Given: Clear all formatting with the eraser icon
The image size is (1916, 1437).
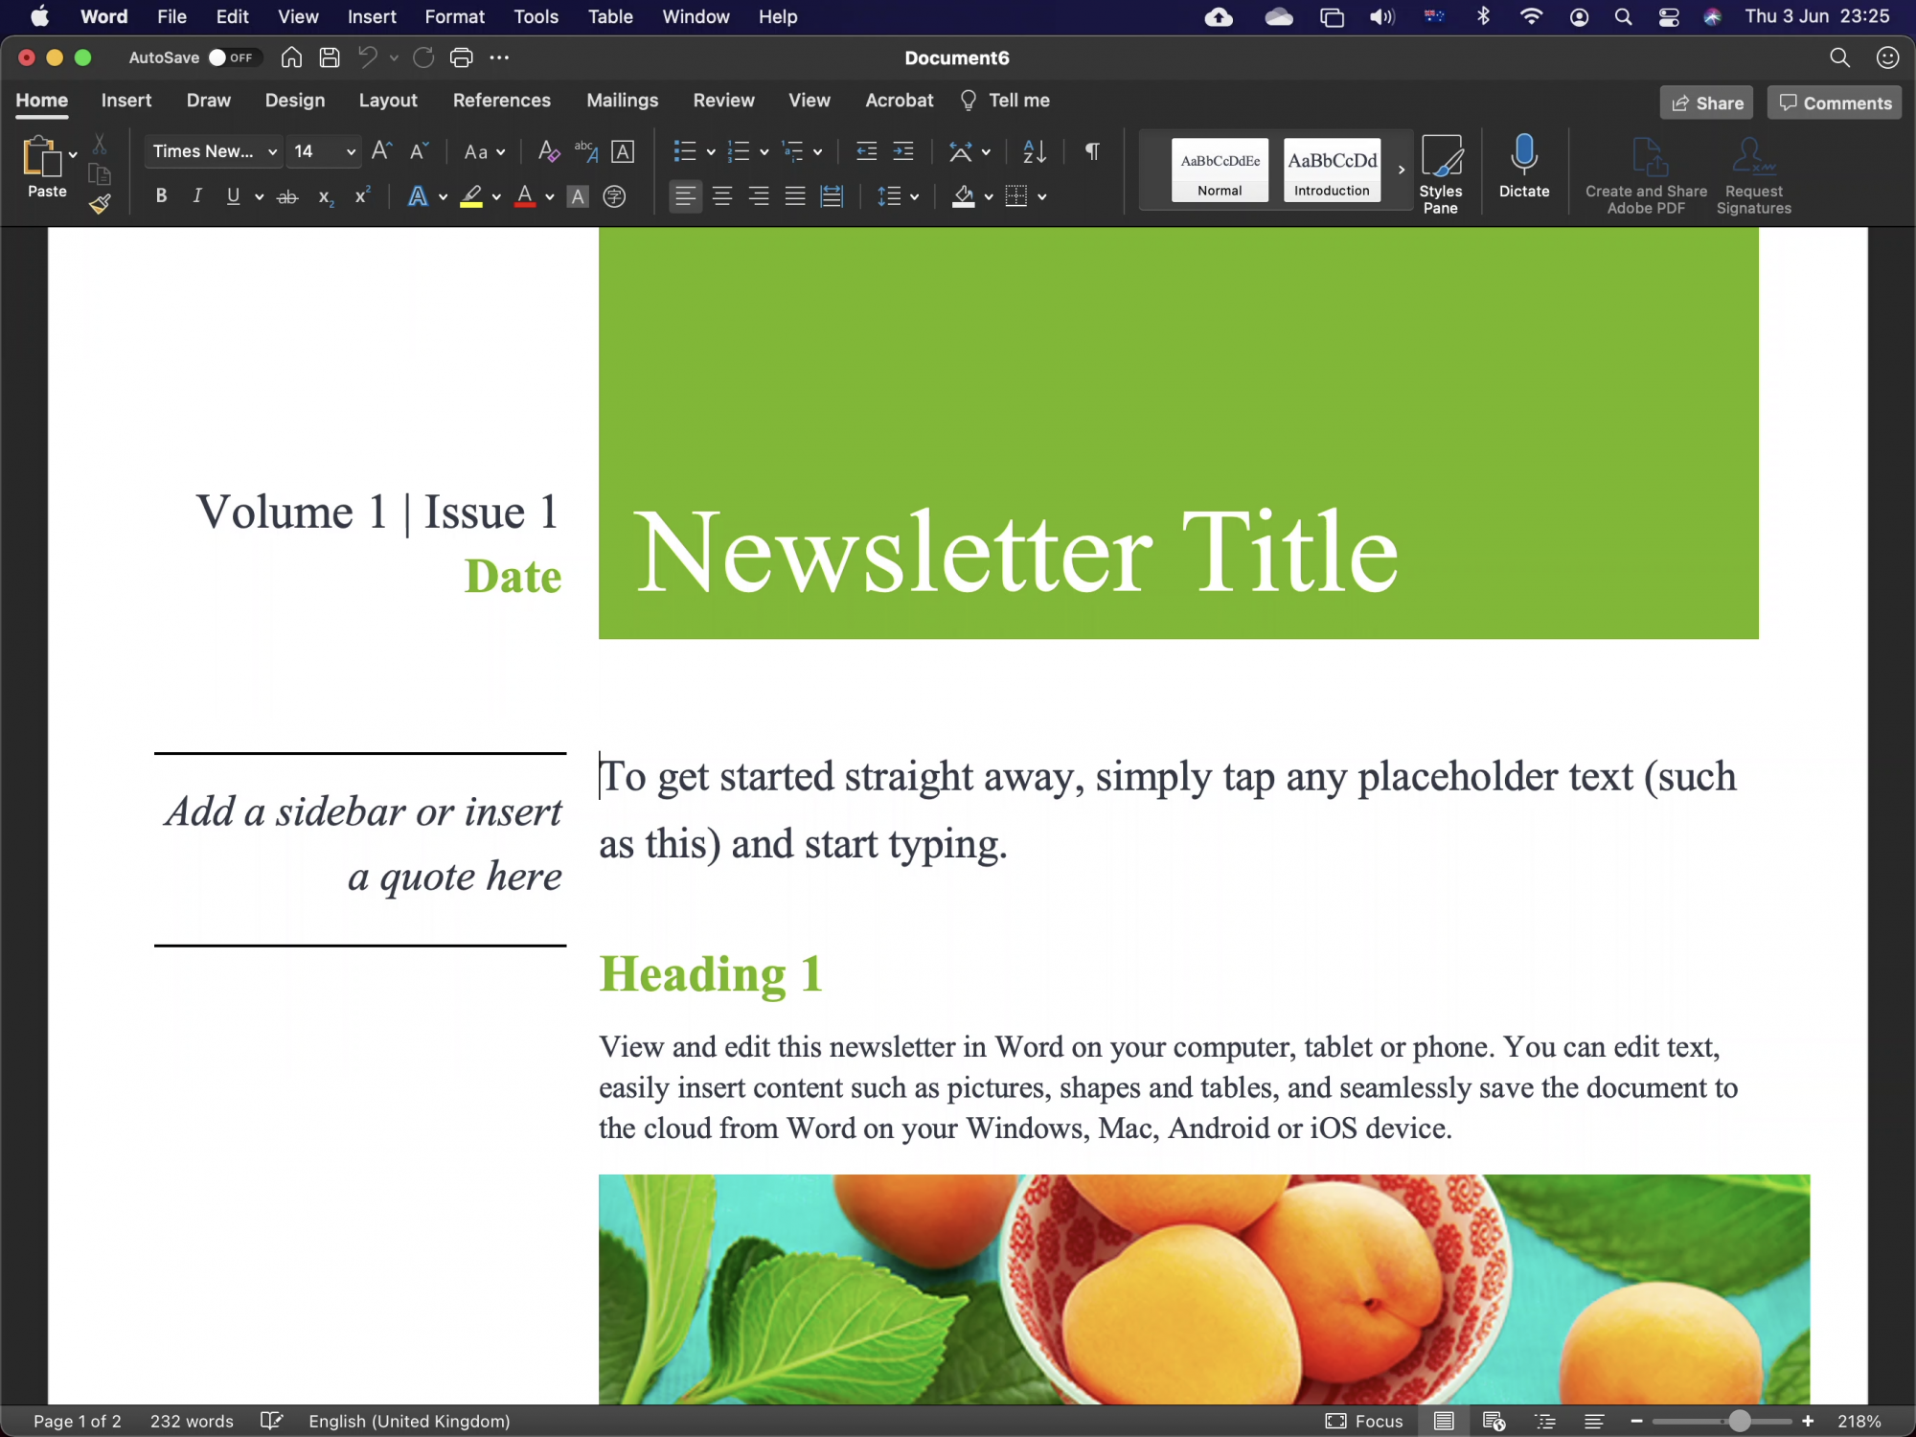Looking at the screenshot, I should pyautogui.click(x=548, y=151).
